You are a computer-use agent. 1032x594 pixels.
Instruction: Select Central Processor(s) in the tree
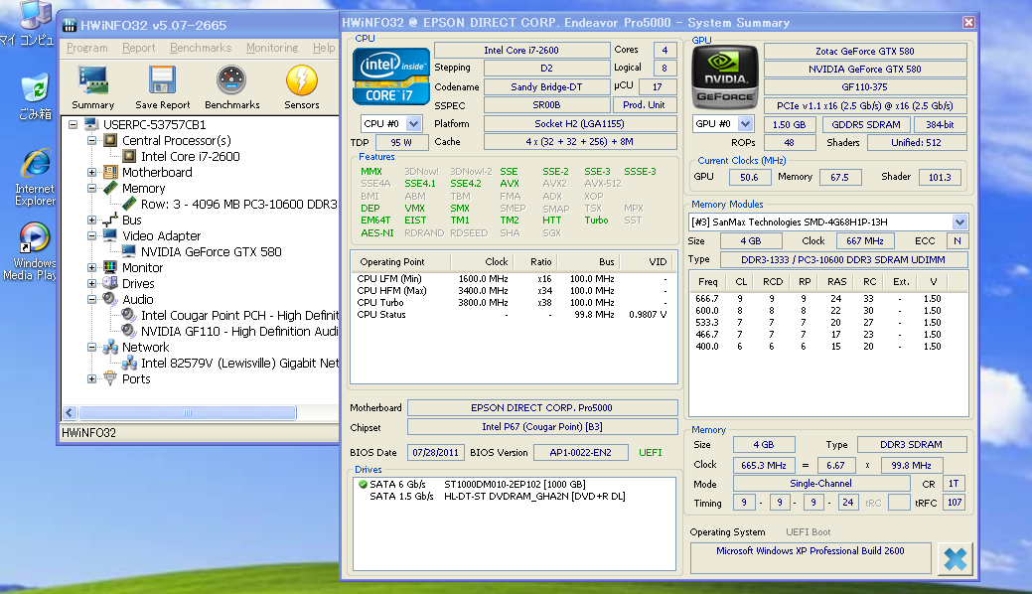[x=177, y=140]
